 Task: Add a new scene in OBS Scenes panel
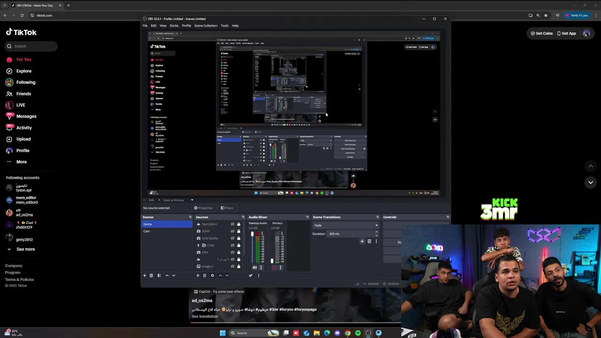click(145, 276)
